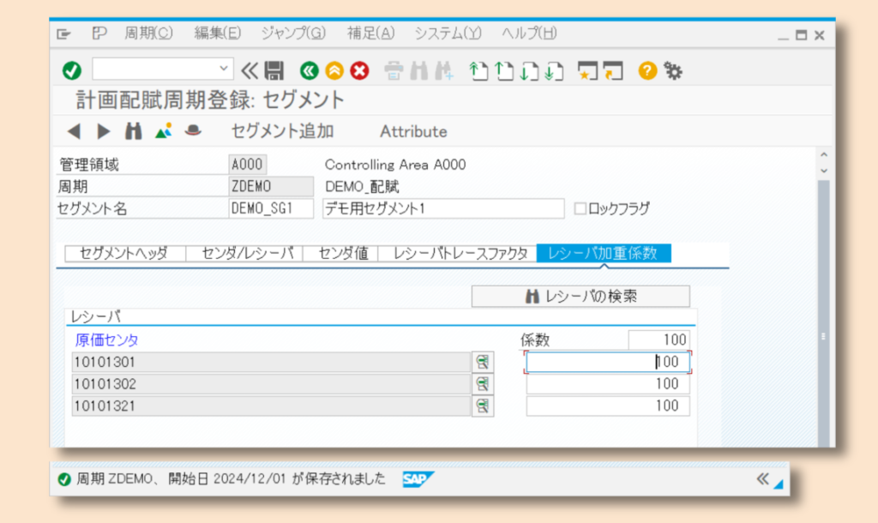Open Customize Local Layout gear icon
Image resolution: width=878 pixels, height=523 pixels.
pyautogui.click(x=673, y=71)
